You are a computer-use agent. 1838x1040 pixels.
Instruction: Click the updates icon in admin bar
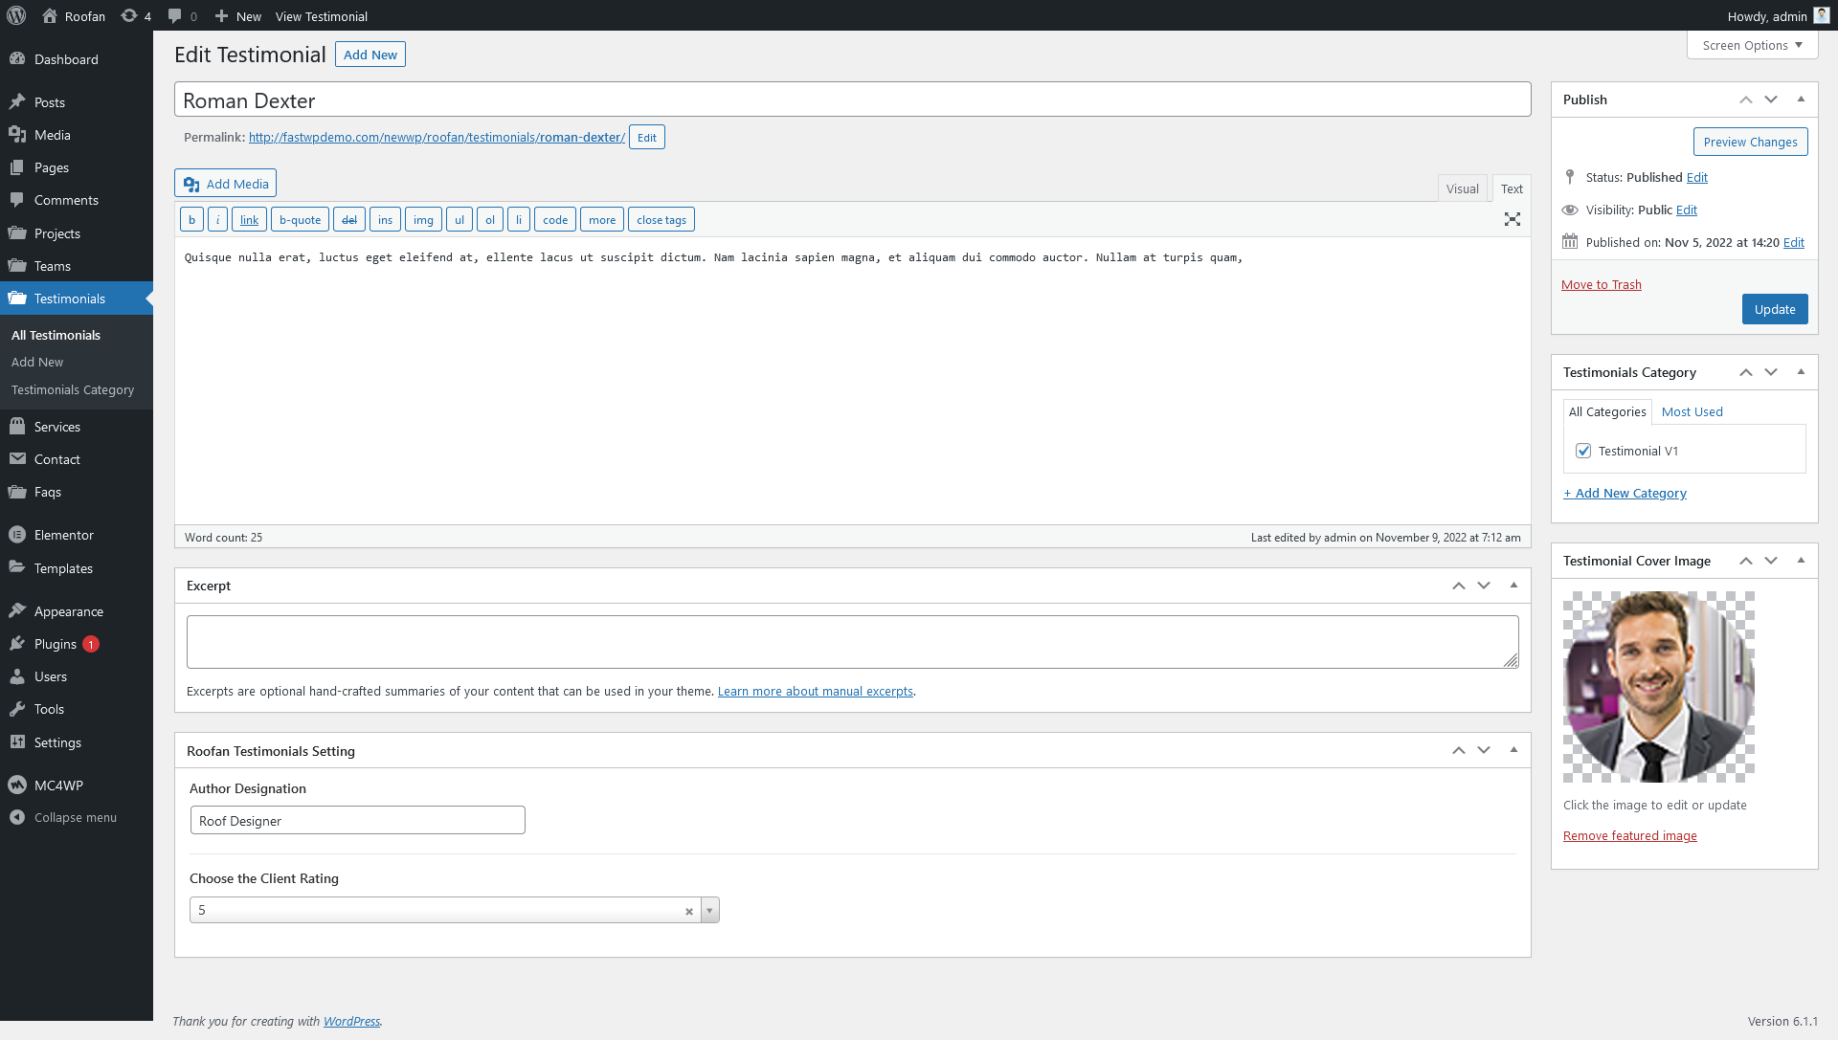(129, 15)
